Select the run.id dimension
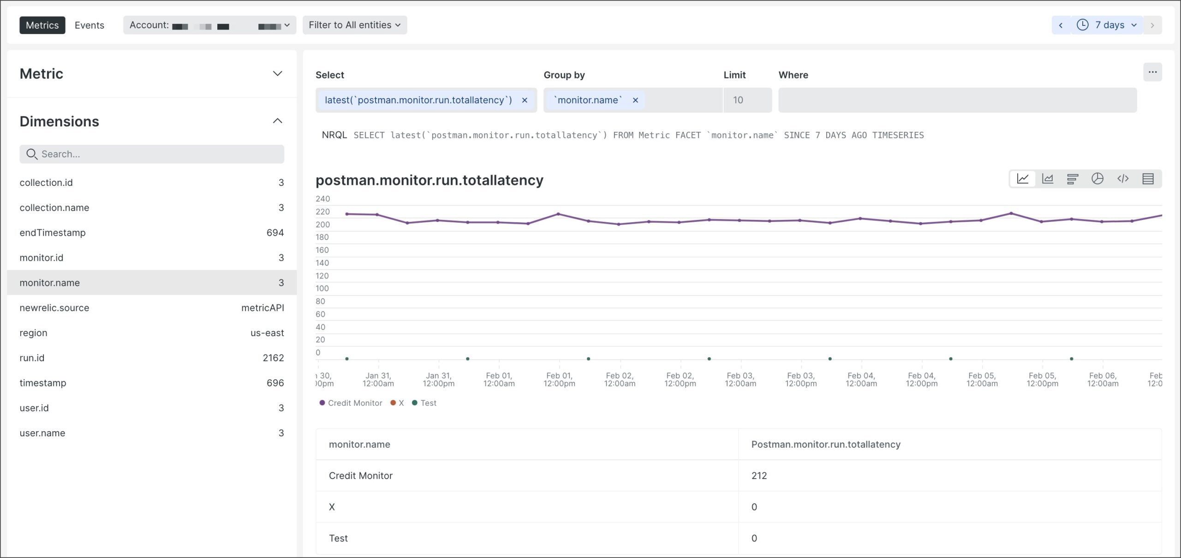The width and height of the screenshot is (1181, 558). 152,358
